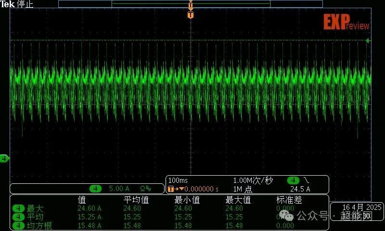Click the channel 4 trigger source badge

pos(293,180)
